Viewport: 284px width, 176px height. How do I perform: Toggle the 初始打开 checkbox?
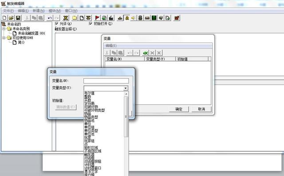pos(91,24)
